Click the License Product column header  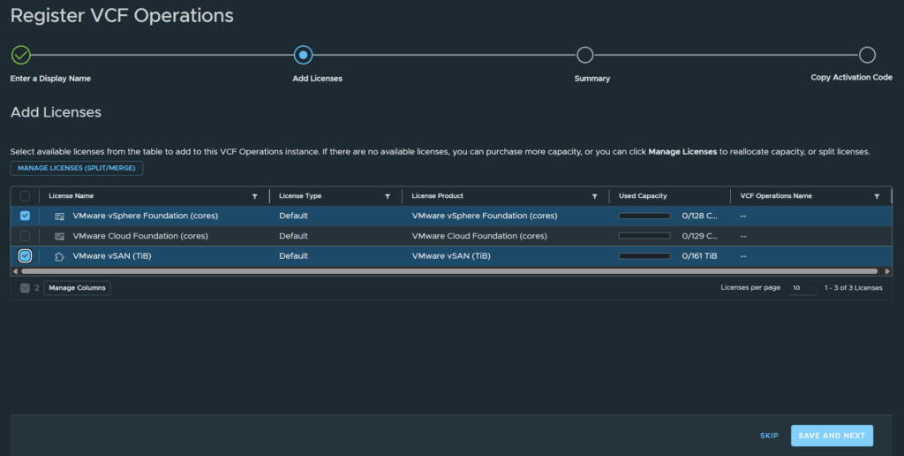(x=438, y=196)
